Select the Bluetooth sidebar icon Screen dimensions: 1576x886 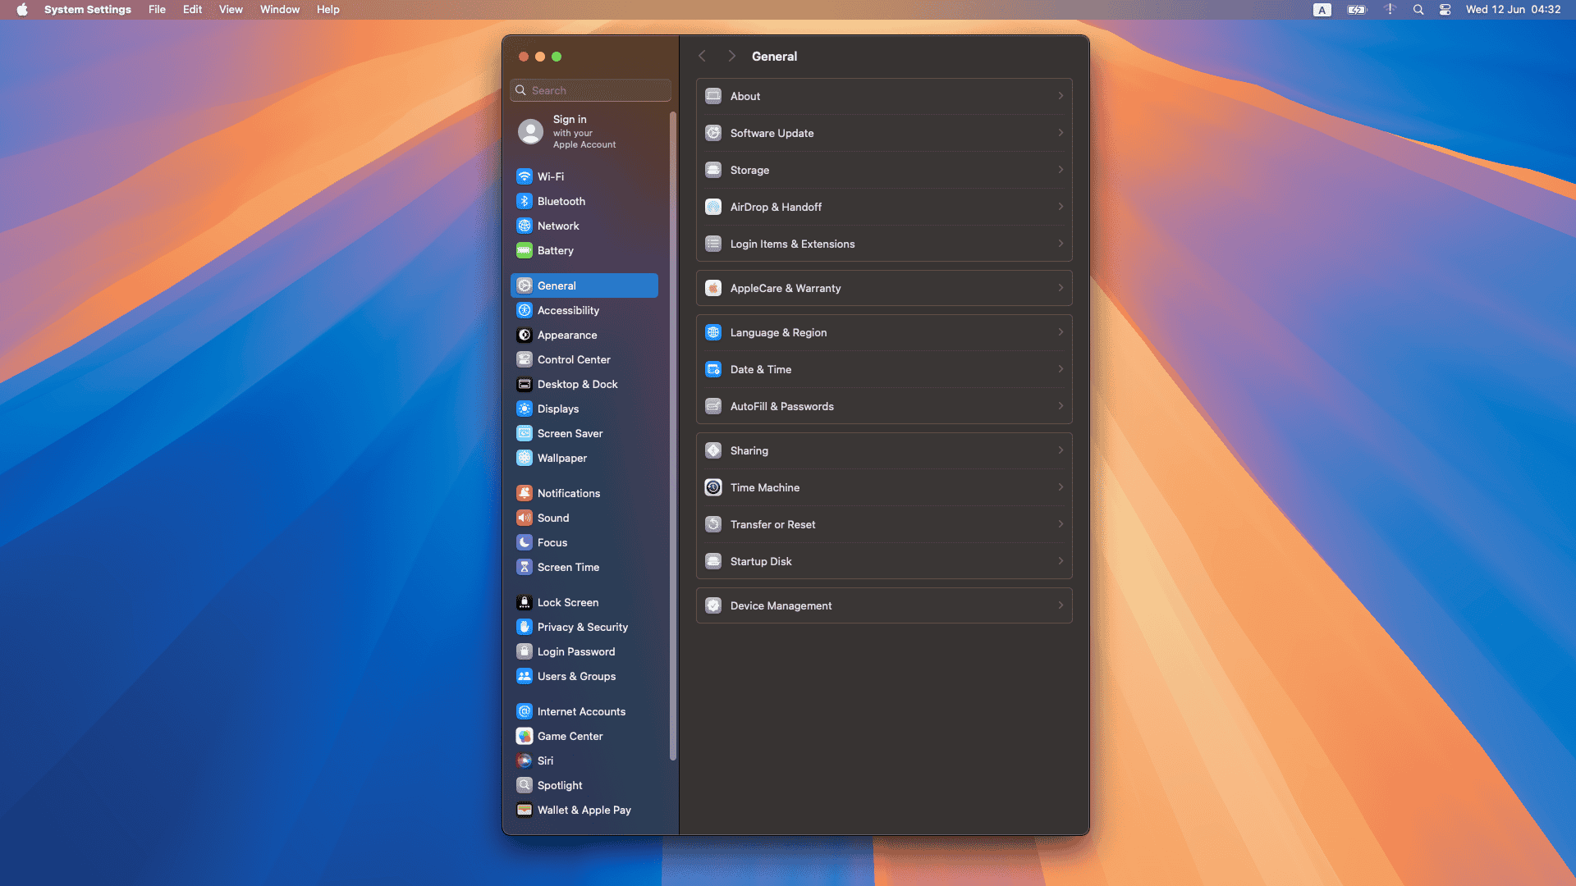[x=525, y=201]
